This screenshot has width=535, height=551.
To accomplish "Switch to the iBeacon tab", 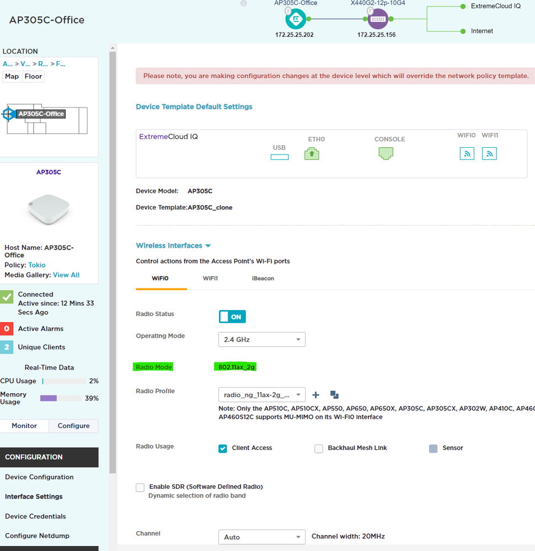I will [263, 279].
